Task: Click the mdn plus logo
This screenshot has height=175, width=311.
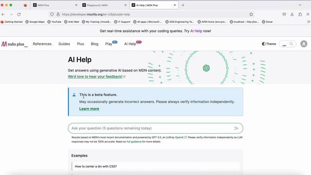Action: pyautogui.click(x=14, y=44)
